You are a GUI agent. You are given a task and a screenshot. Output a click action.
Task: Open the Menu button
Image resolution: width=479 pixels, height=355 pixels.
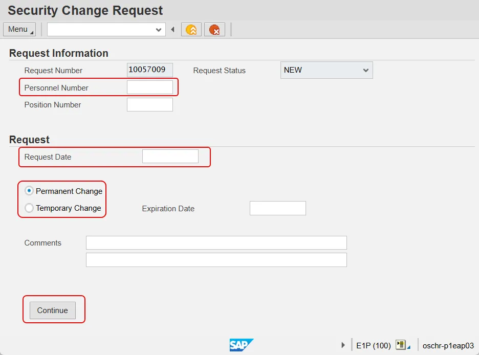(x=19, y=30)
